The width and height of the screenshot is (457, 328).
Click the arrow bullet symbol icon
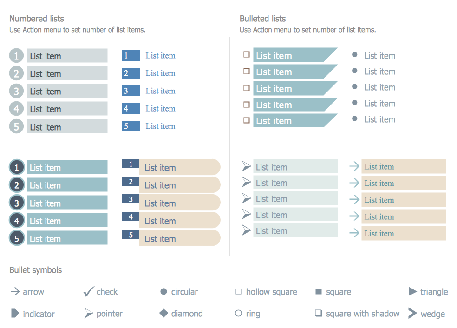tap(15, 292)
